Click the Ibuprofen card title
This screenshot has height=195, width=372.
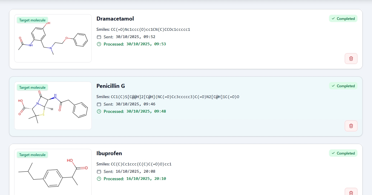109,153
